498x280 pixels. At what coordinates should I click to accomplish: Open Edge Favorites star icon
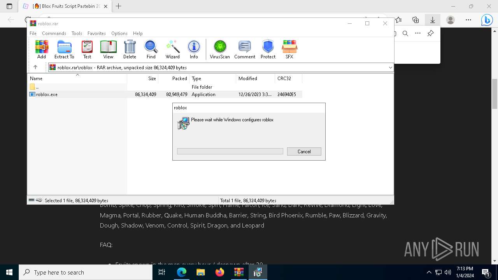tap(399, 20)
